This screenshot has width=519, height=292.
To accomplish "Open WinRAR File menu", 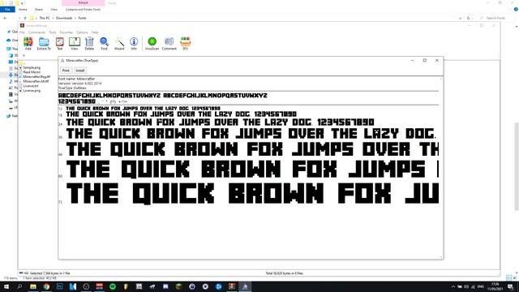I will click(x=22, y=32).
